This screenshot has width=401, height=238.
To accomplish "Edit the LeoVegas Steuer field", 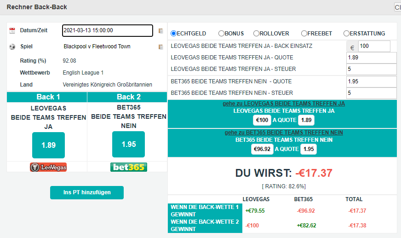I will click(371, 69).
